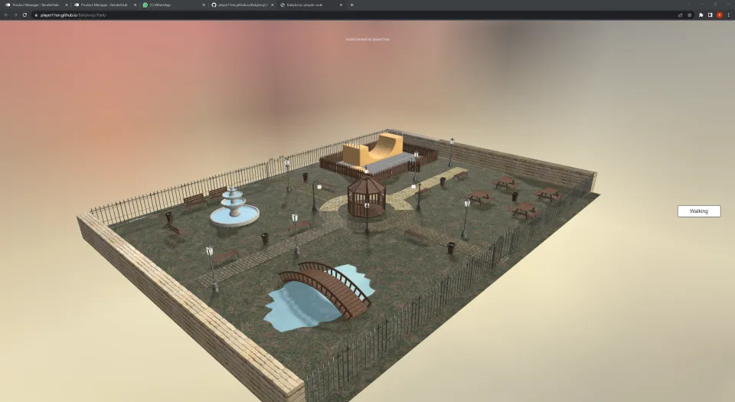This screenshot has height=402, width=735.
Task: Go back using the browser back arrow
Action: (6, 15)
